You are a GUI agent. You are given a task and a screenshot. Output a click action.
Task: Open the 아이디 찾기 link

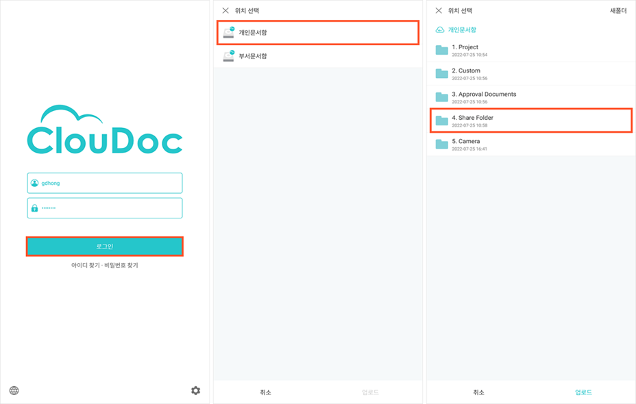85,266
